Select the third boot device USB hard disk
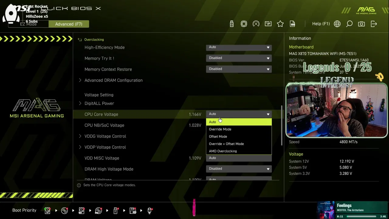This screenshot has height=219, width=389. (x=81, y=210)
